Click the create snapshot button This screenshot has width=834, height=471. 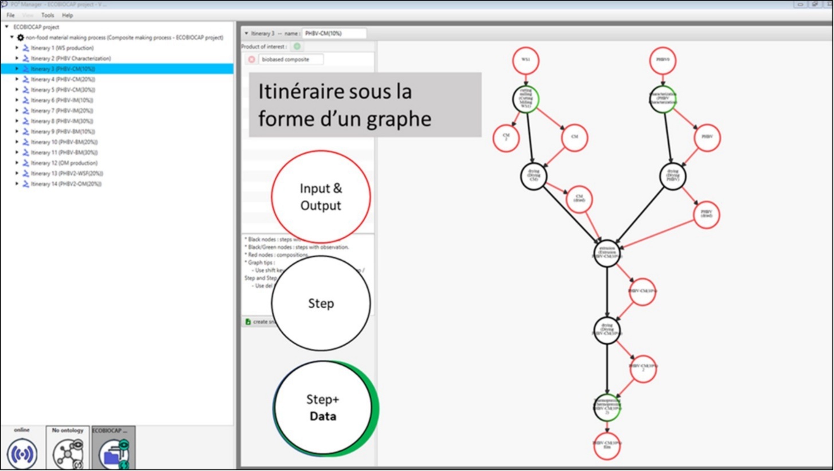255,321
